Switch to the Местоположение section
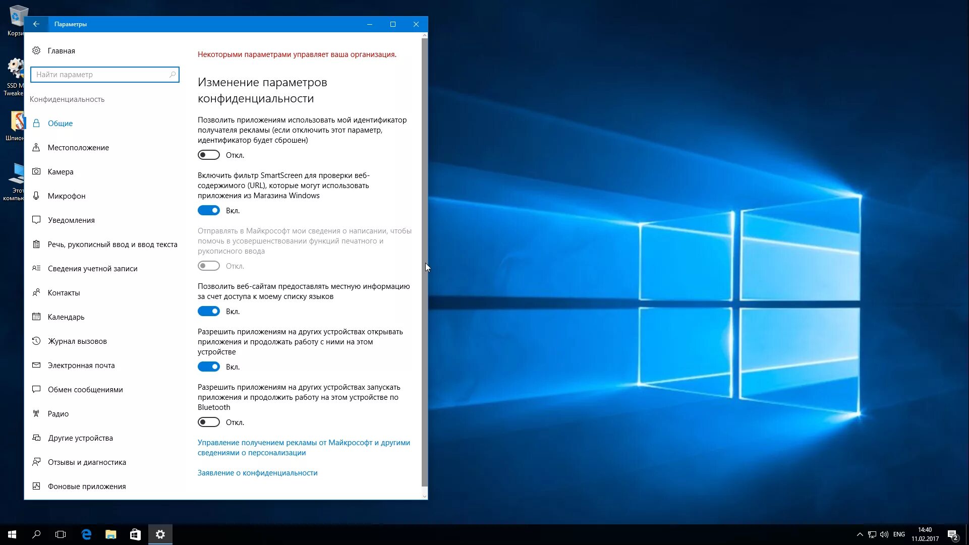The image size is (969, 545). pos(78,148)
